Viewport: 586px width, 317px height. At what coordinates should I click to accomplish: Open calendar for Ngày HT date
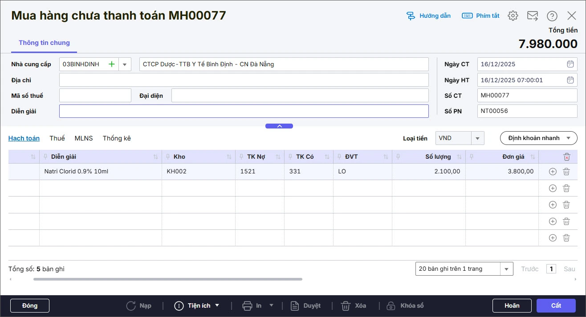click(570, 80)
